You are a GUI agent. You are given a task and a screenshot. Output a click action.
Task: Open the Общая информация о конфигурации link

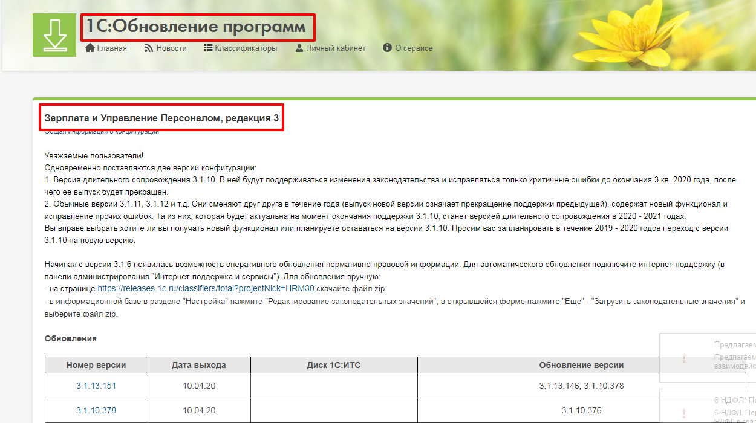pos(101,131)
